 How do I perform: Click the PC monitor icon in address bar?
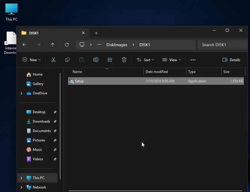82,45
